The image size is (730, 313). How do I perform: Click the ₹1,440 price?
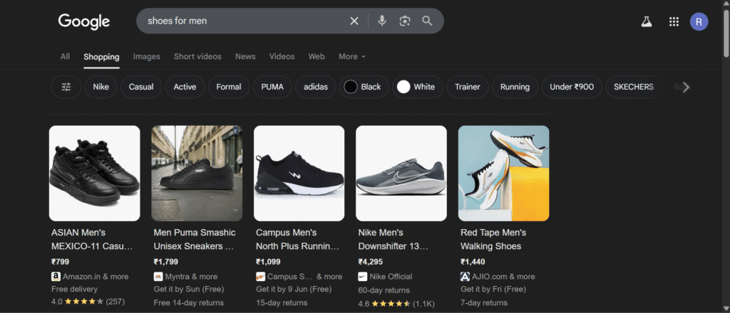[x=473, y=262]
